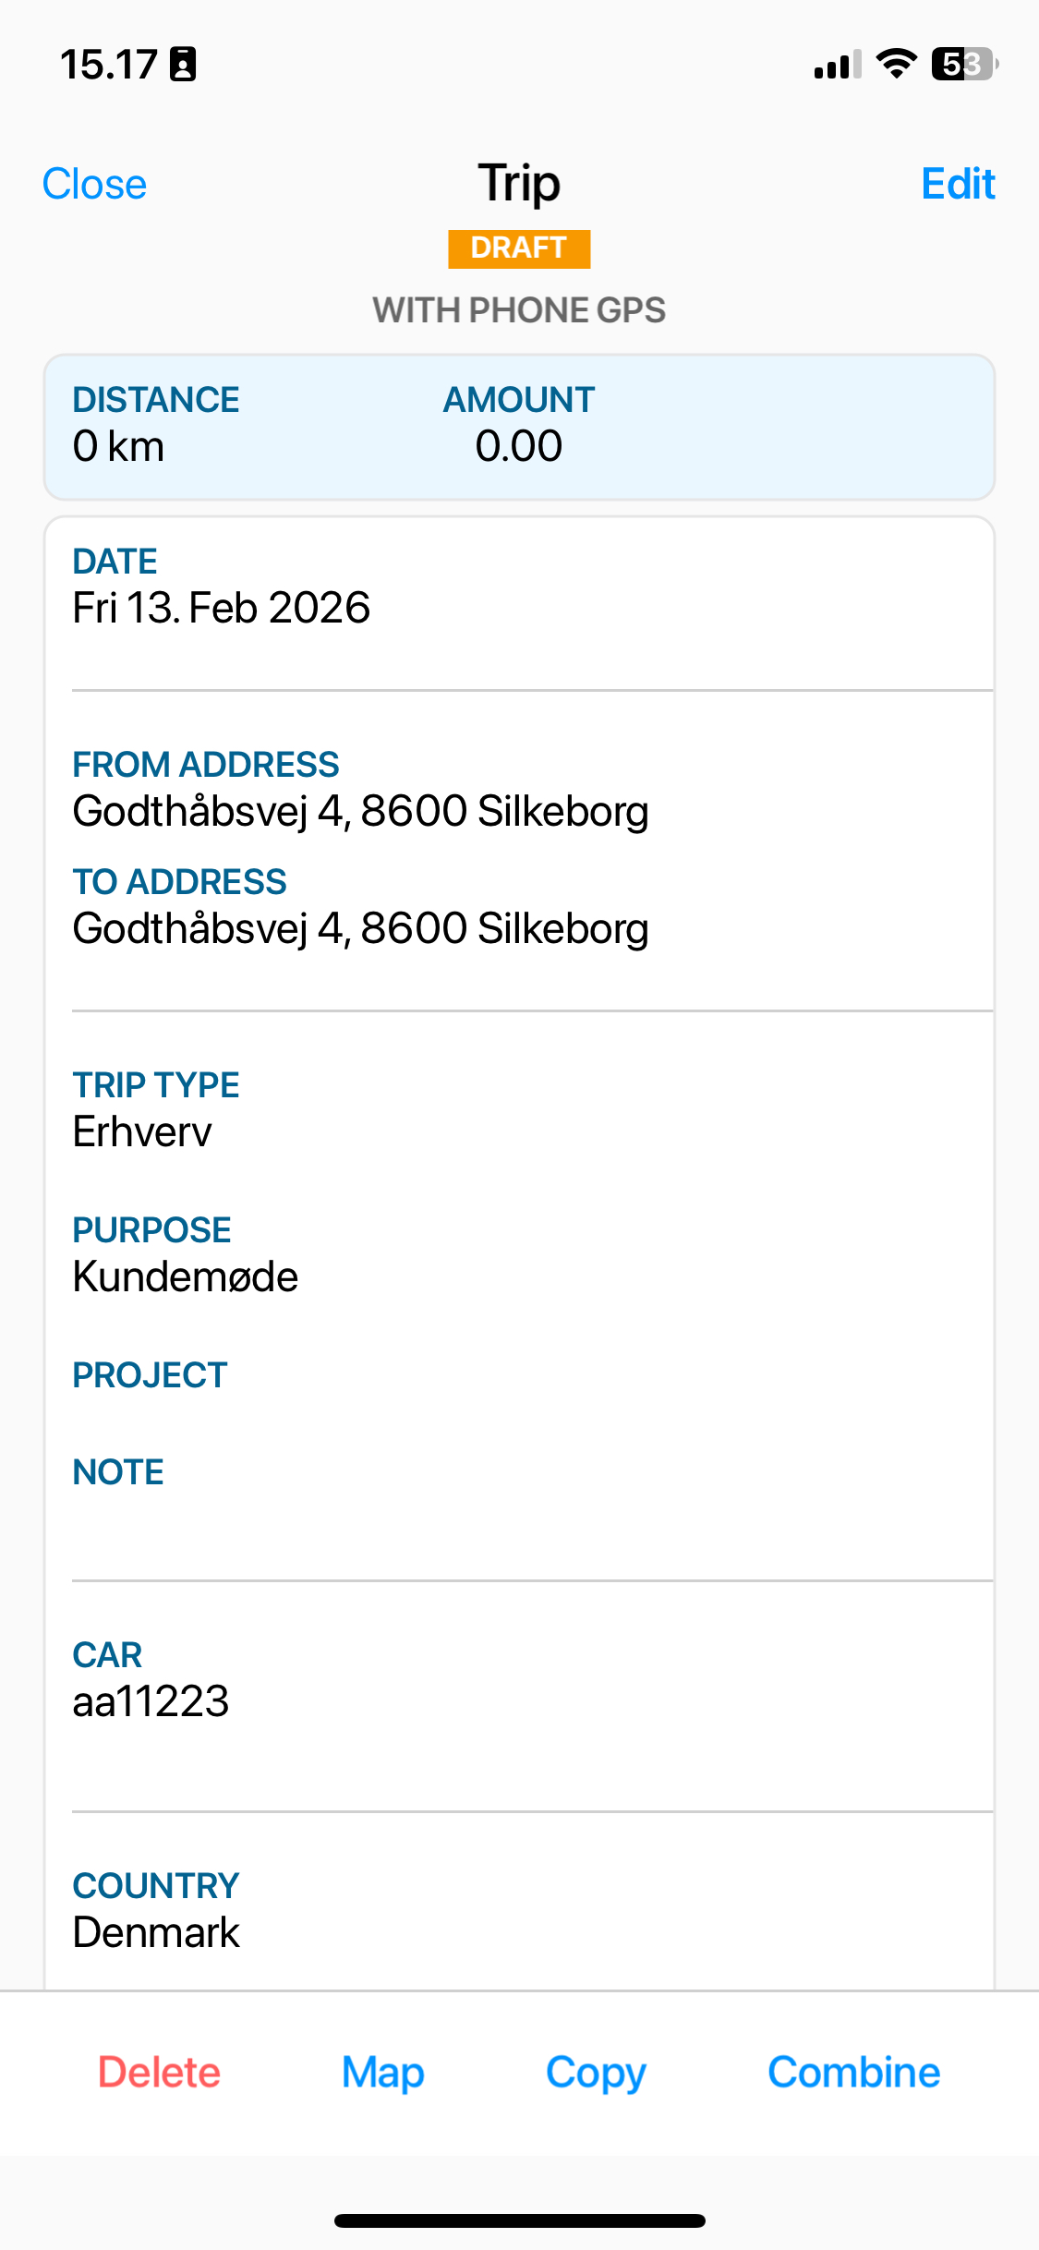The width and height of the screenshot is (1039, 2250).
Task: Copy this trip
Action: tap(596, 2072)
